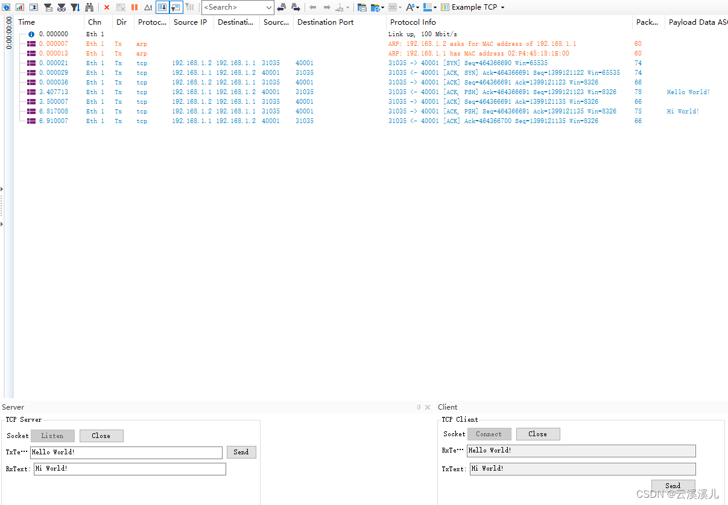Open the statistics bar chart icon
The height and width of the screenshot is (505, 728).
pyautogui.click(x=20, y=7)
